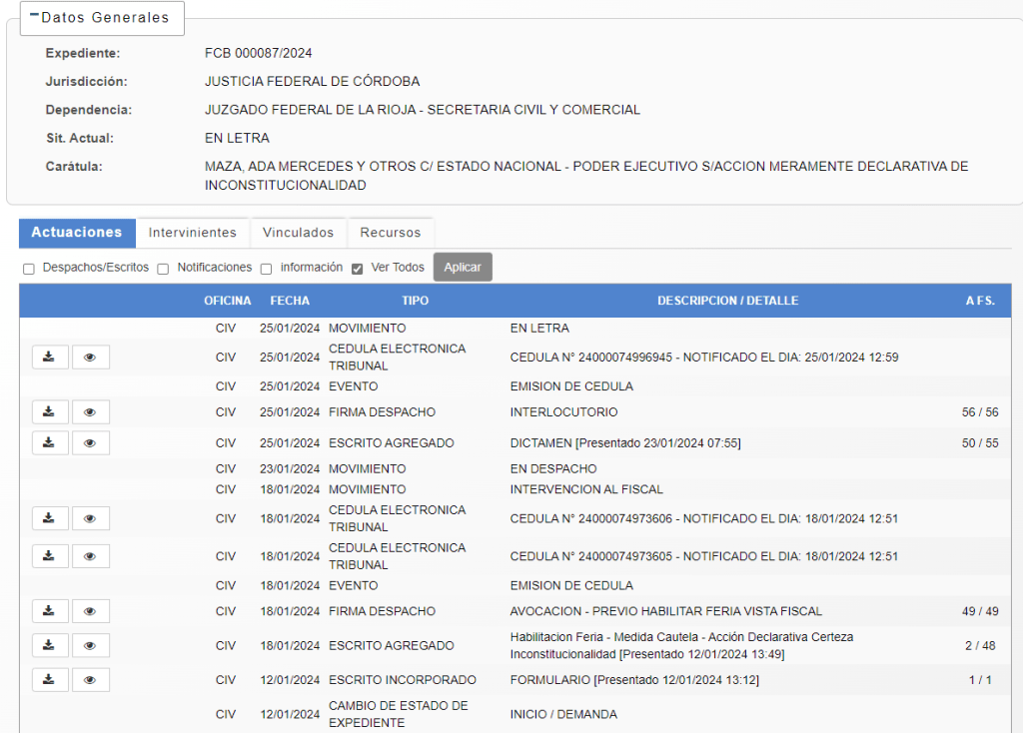Enable Notificaciones filter checkbox
This screenshot has width=1023, height=733.
tap(163, 269)
